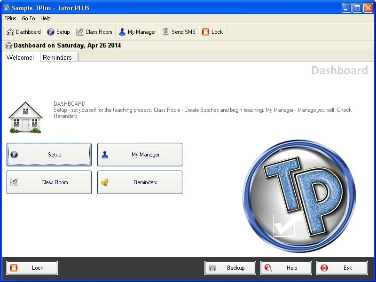Click the red Lock icon in toolbar
This screenshot has height=282, width=376.
coord(205,32)
